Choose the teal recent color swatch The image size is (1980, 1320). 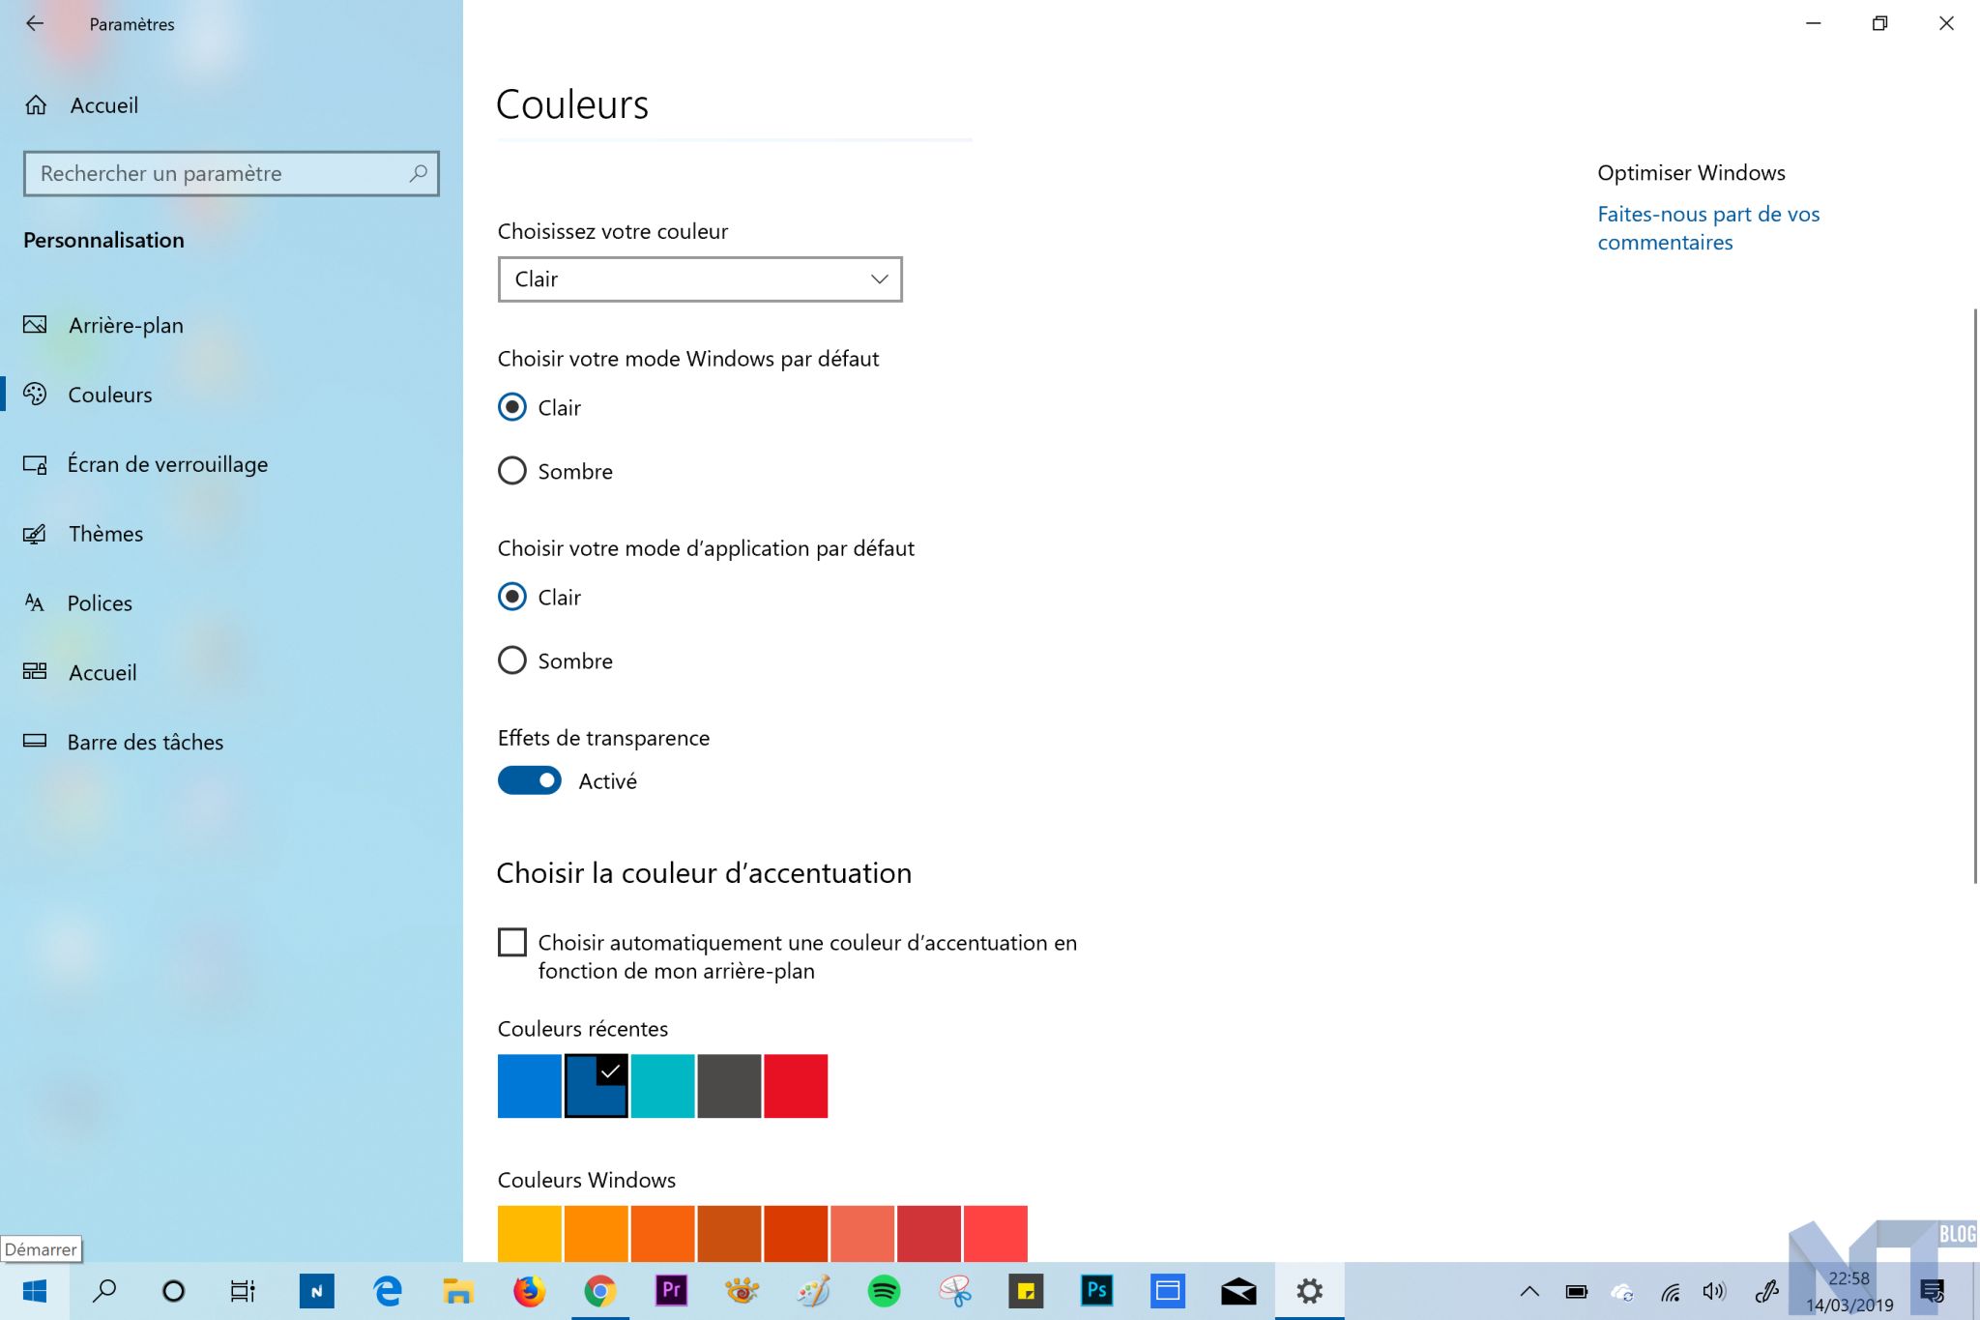coord(663,1086)
